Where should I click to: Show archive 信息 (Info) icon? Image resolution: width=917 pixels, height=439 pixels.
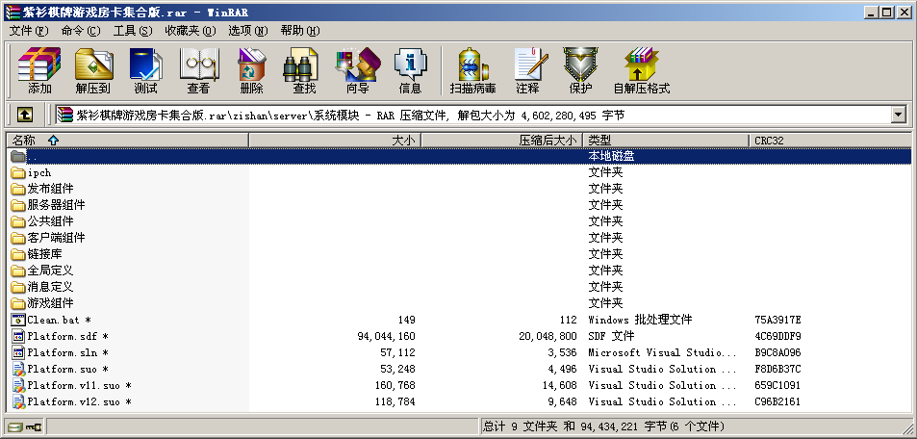[x=410, y=70]
